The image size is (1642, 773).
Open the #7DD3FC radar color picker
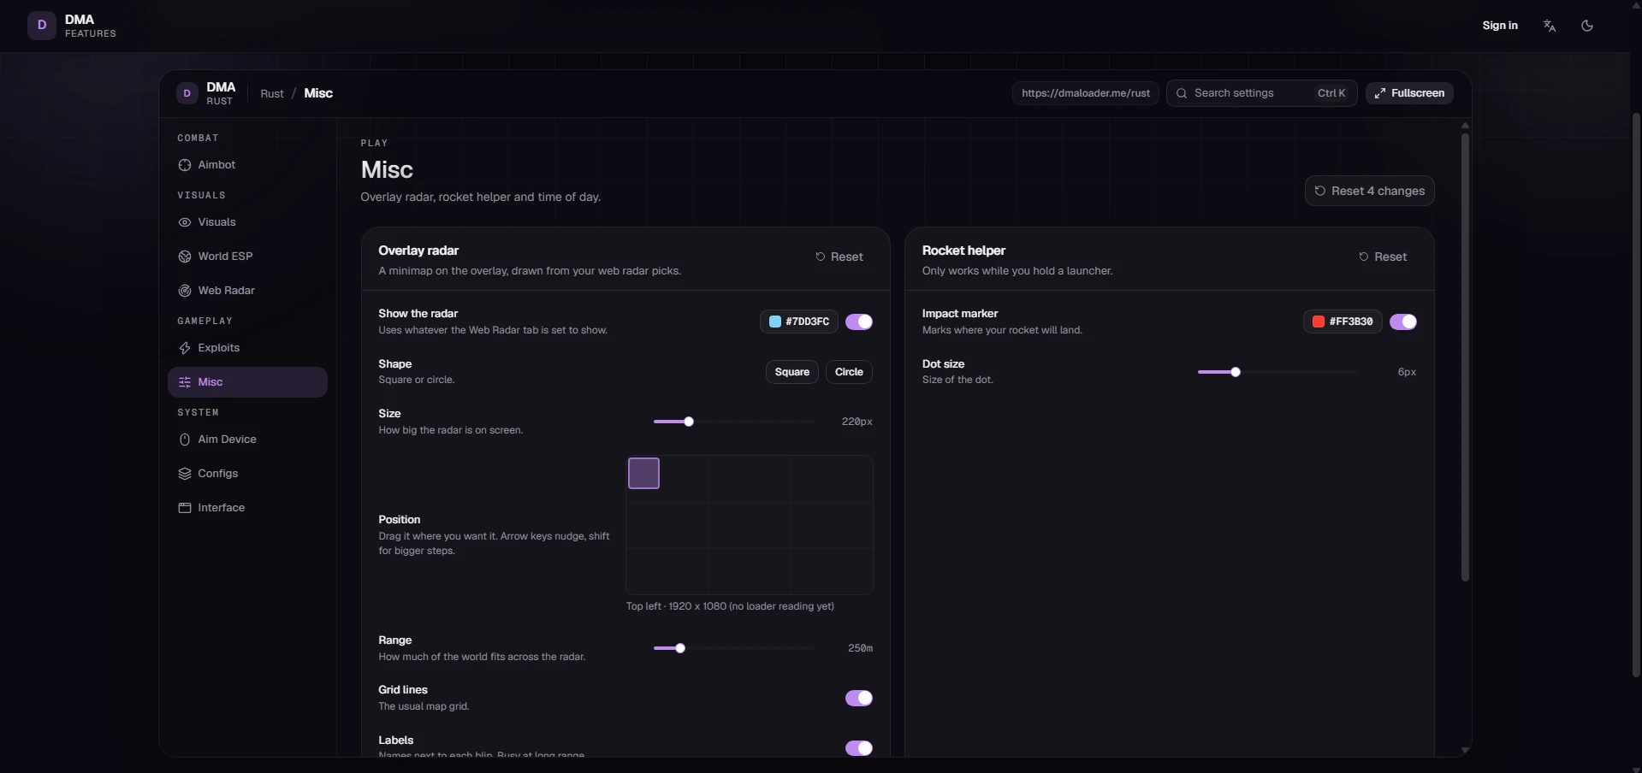(x=799, y=322)
